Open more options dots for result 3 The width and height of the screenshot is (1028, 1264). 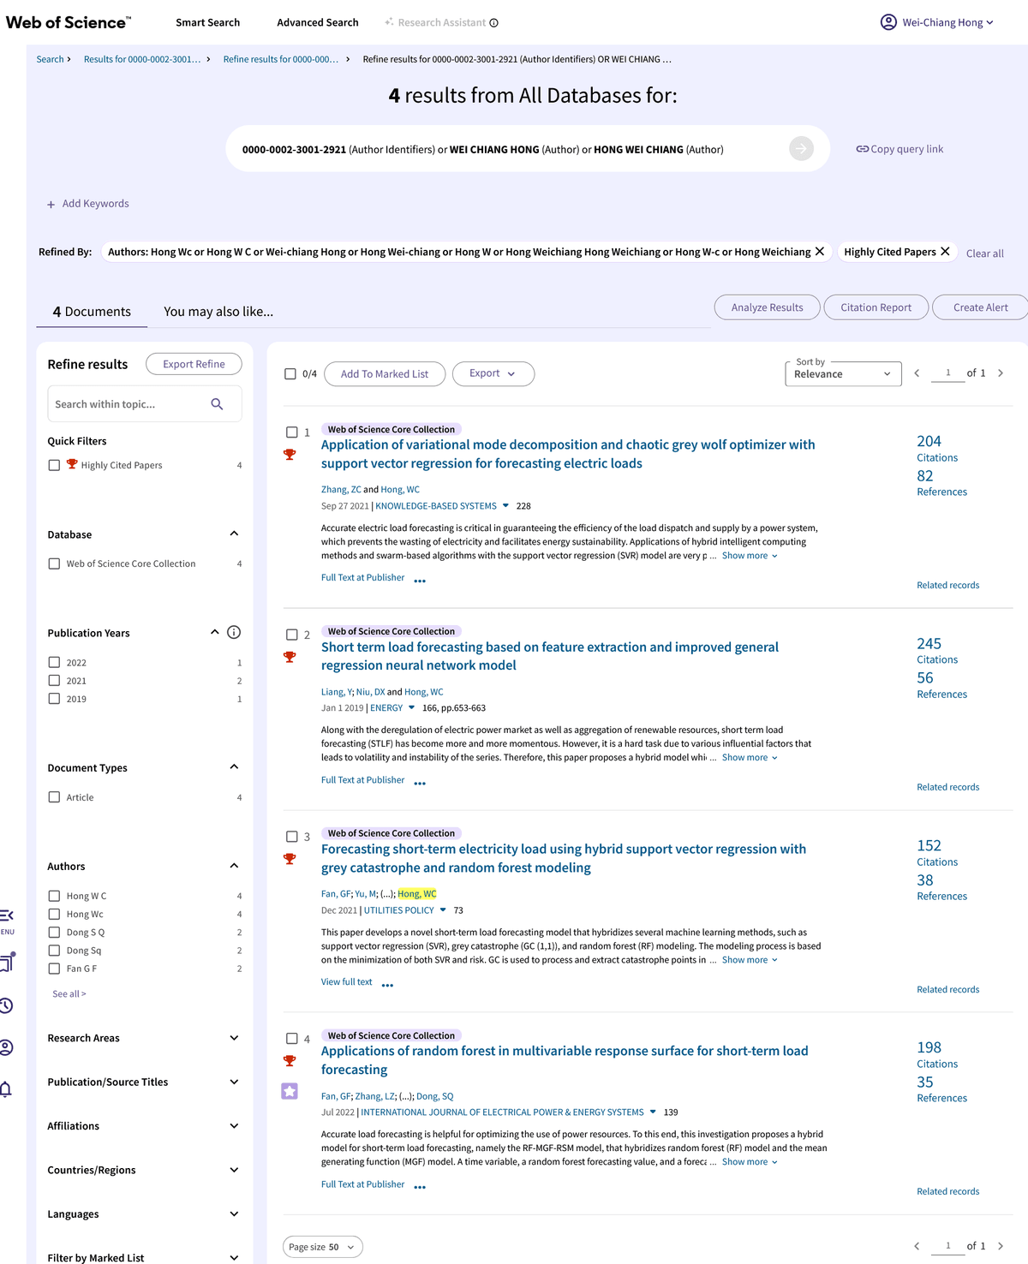click(387, 986)
